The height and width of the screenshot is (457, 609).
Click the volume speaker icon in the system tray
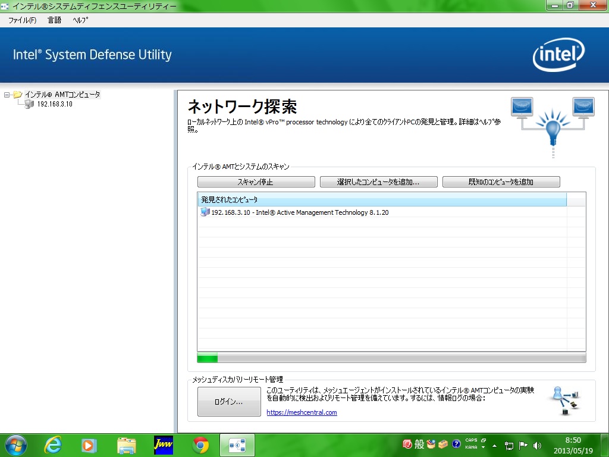(x=538, y=445)
